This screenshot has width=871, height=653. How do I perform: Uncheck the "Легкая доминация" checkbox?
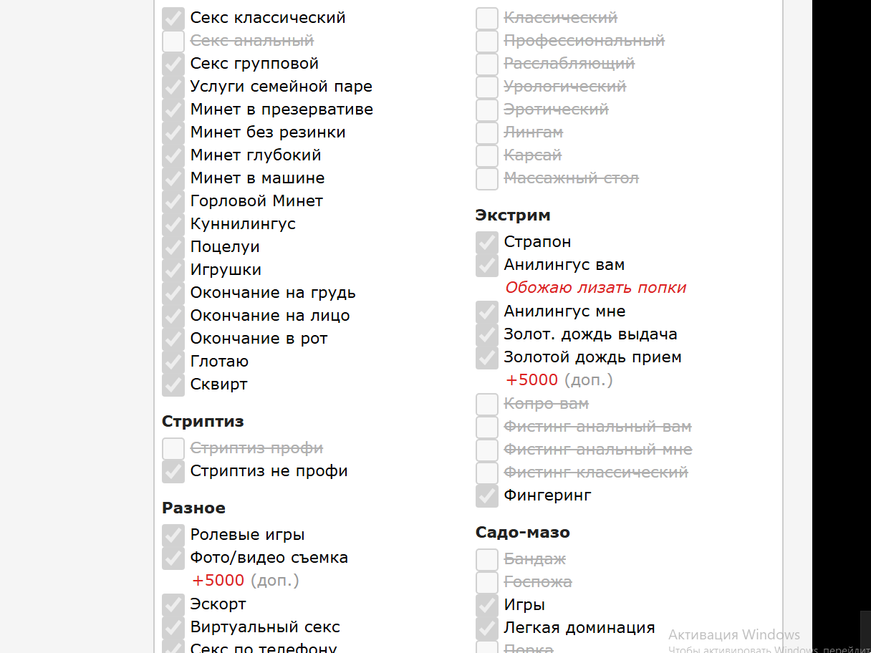pos(487,628)
